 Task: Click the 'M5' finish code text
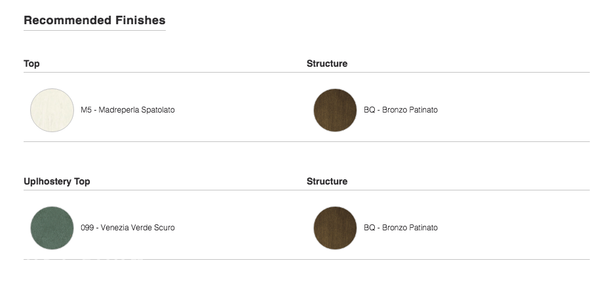[86, 110]
